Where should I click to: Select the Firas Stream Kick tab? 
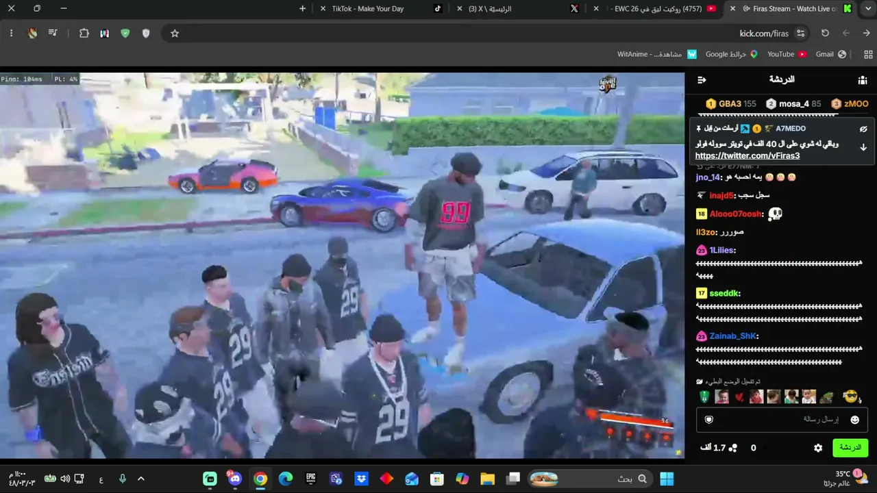791,9
